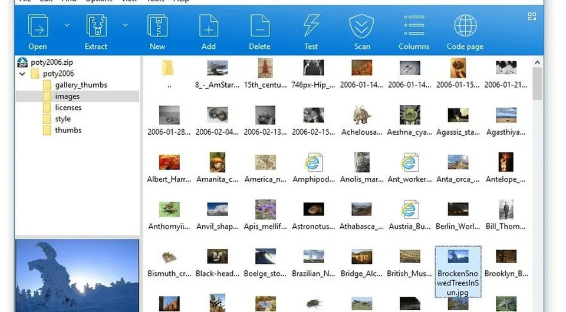Select the Anthomyii... fly image
The image size is (566, 312).
click(x=169, y=215)
